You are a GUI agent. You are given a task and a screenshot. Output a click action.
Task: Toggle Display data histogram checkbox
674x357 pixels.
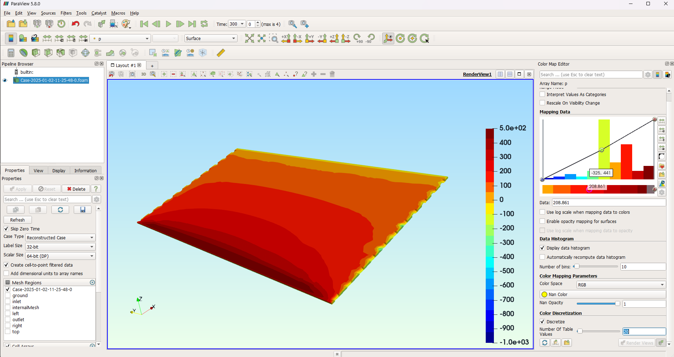tap(542, 248)
